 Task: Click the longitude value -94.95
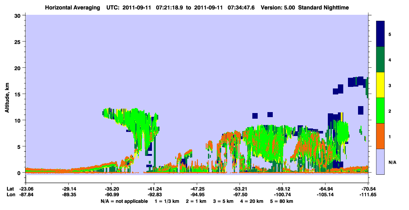pyautogui.click(x=197, y=195)
